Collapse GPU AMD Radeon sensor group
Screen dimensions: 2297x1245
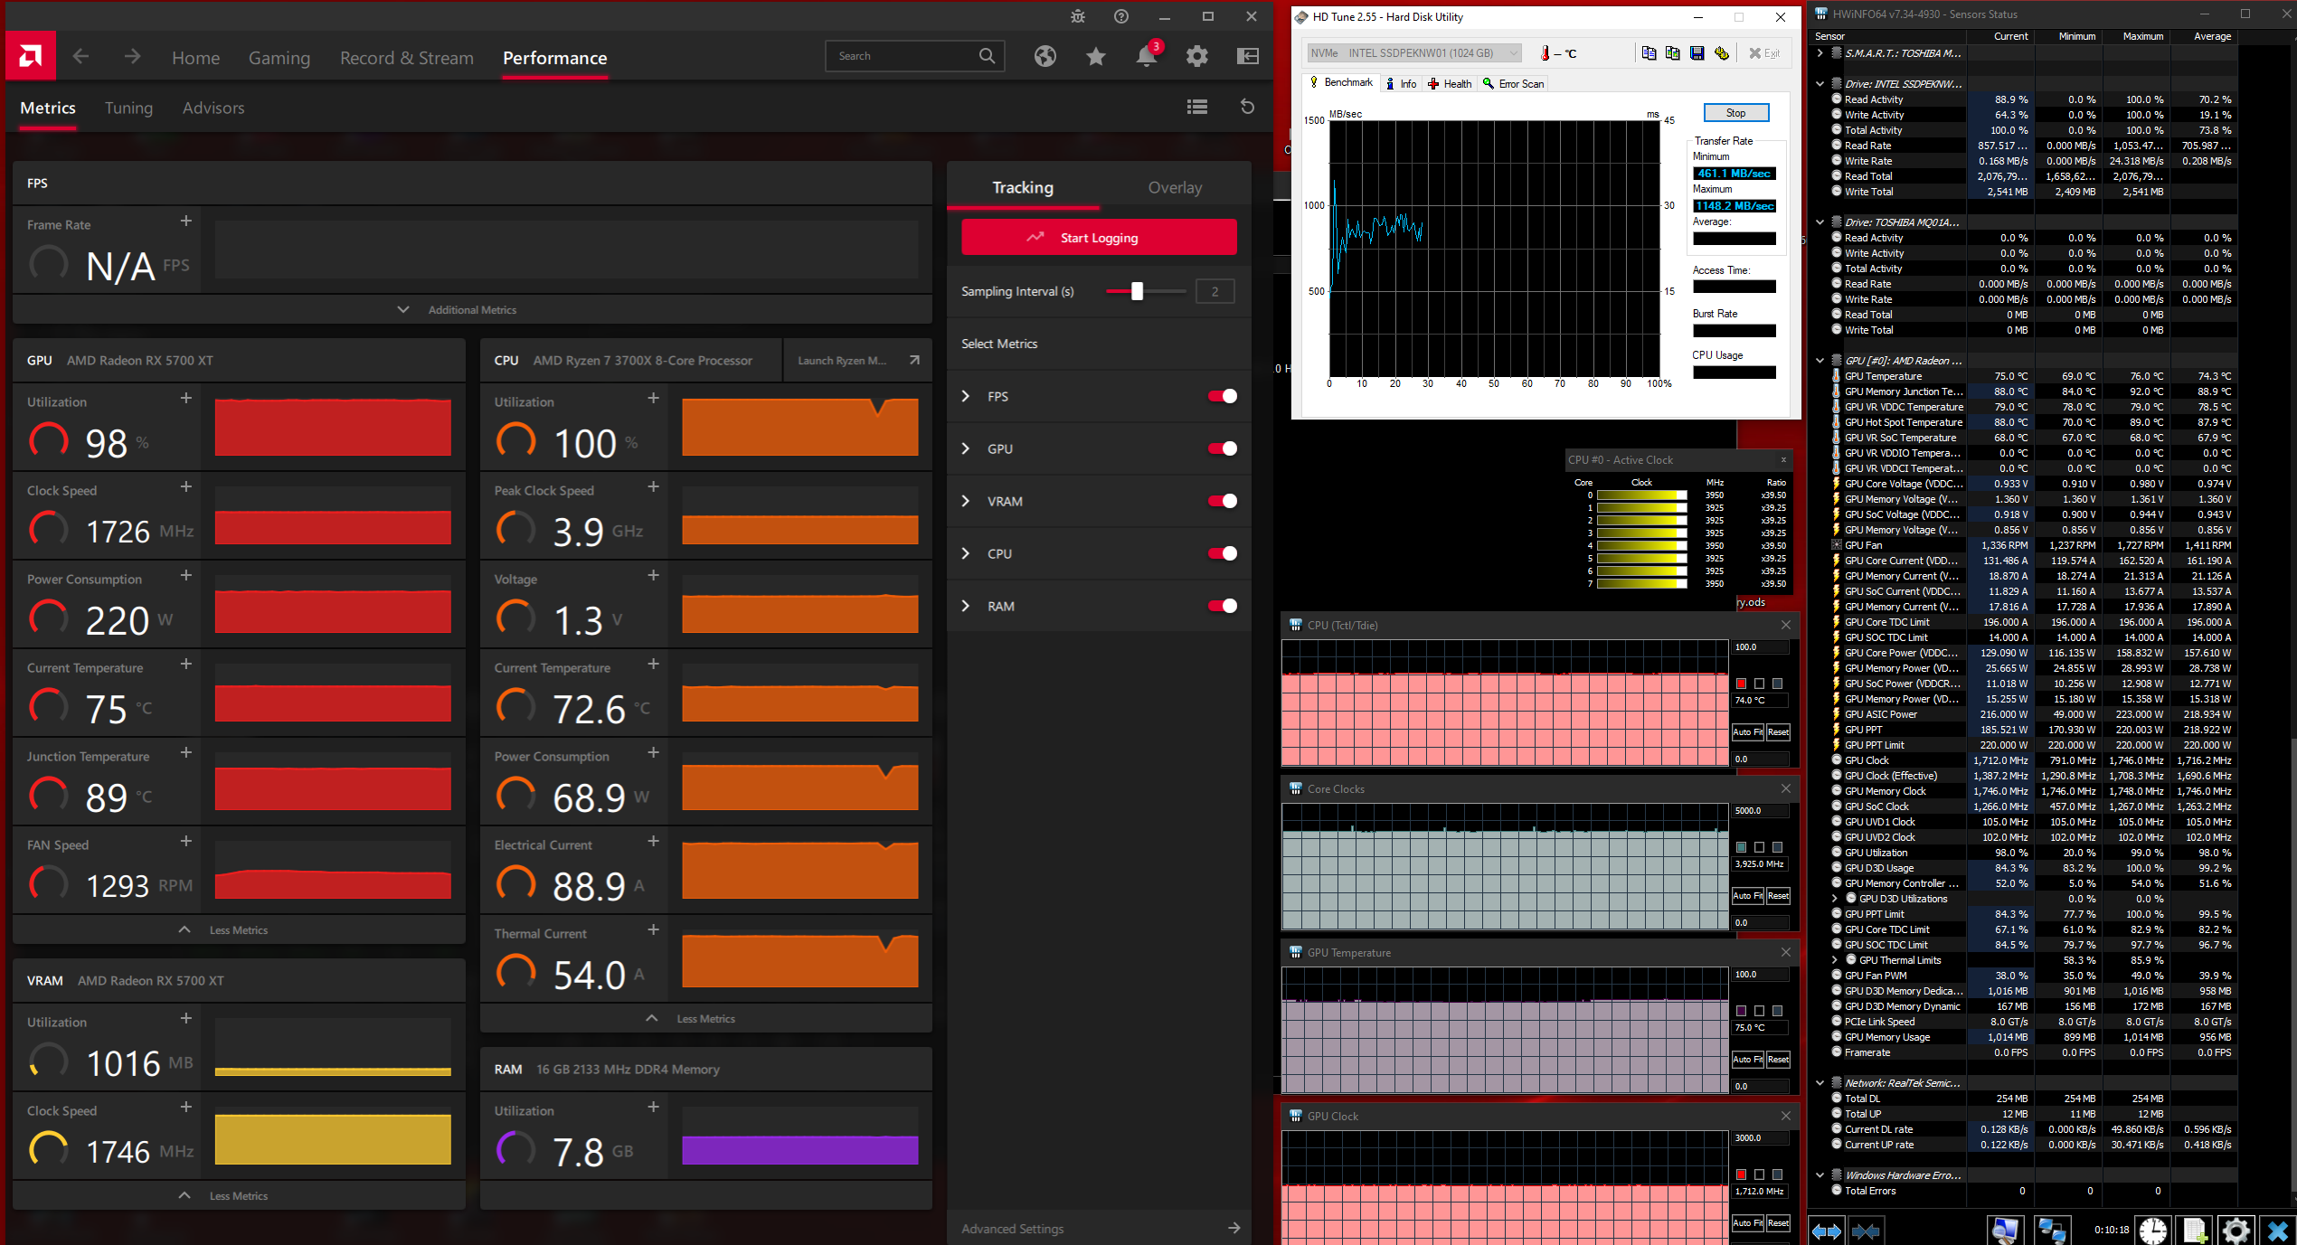pos(1820,361)
